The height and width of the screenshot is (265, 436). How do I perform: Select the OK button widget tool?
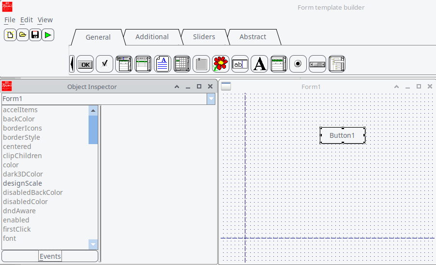[x=85, y=64]
